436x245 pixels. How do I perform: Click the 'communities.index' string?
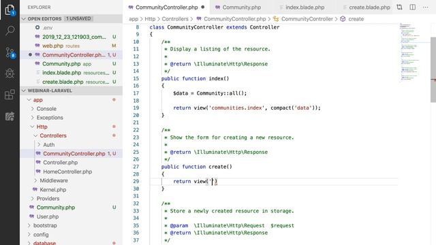(236, 108)
